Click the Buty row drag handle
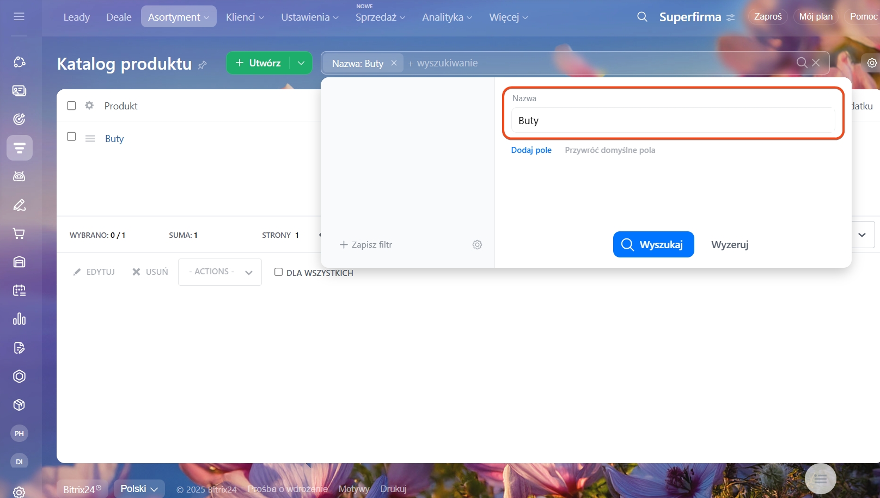880x498 pixels. pos(90,139)
